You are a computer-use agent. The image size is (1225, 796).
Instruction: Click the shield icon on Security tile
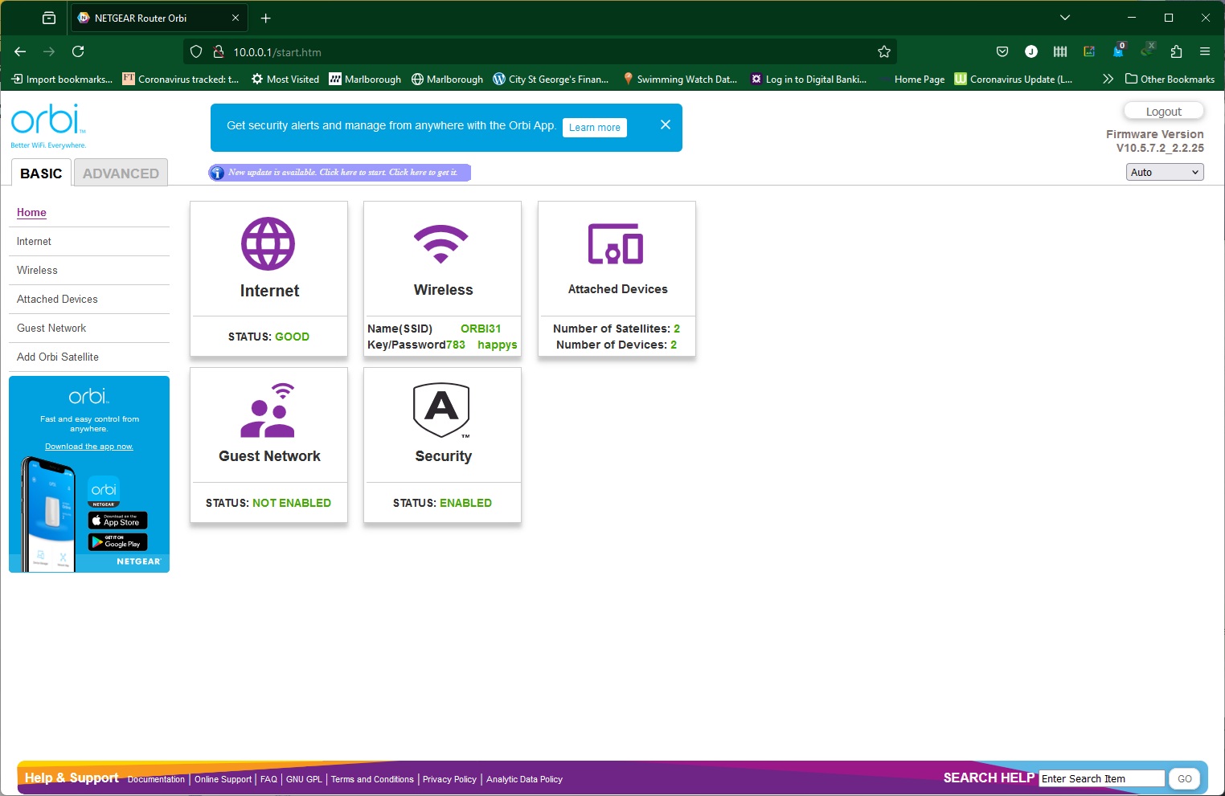[441, 410]
